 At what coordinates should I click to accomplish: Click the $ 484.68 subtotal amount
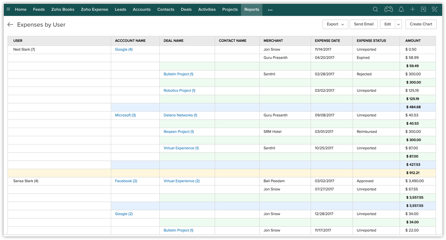(413, 107)
